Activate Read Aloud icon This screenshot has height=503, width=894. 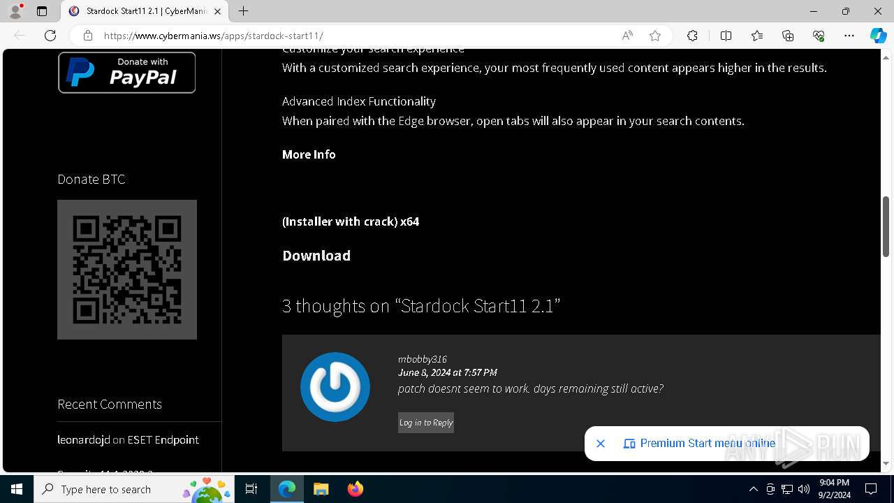627,36
